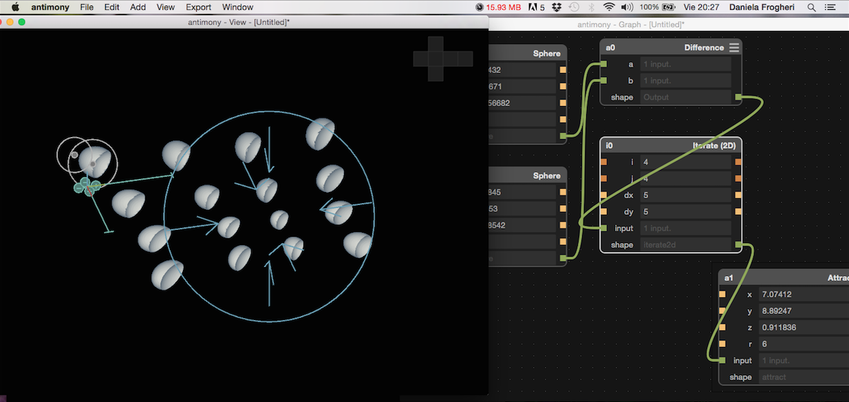Open the volume control in menu bar
This screenshot has width=849, height=402.
coord(627,7)
